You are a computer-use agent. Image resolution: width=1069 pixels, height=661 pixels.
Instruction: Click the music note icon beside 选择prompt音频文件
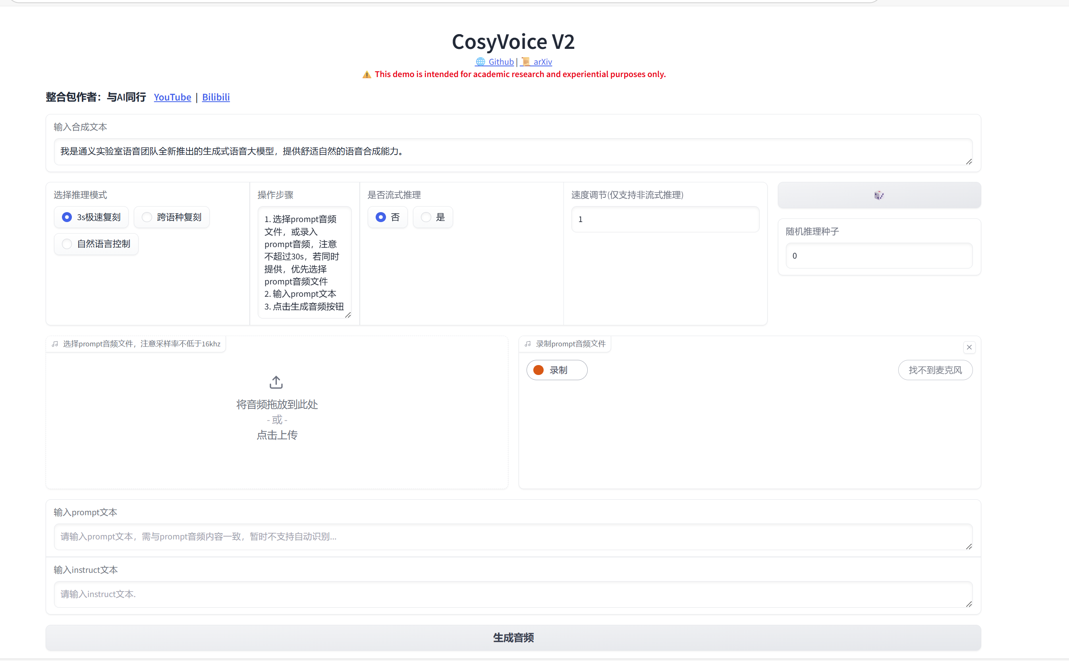click(55, 344)
